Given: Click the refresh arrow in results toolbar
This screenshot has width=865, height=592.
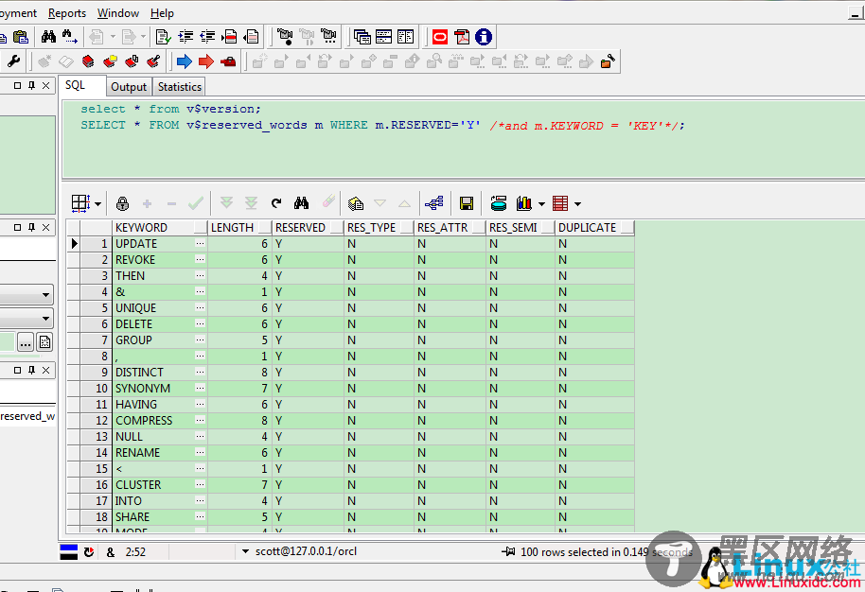Looking at the screenshot, I should [x=276, y=203].
